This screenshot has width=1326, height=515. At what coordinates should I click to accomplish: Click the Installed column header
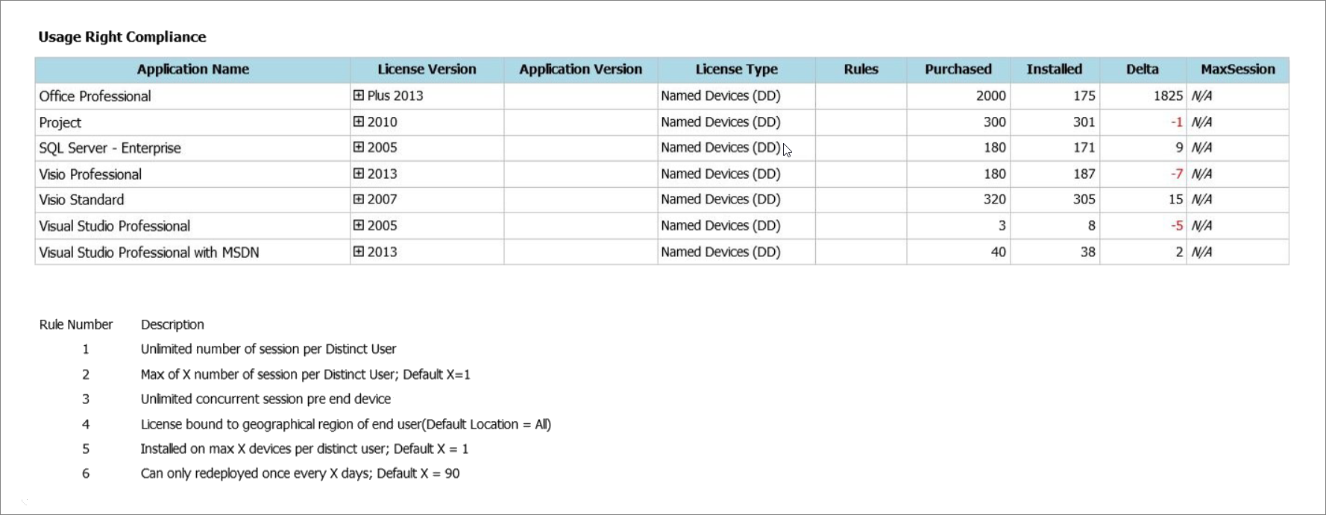click(1054, 69)
